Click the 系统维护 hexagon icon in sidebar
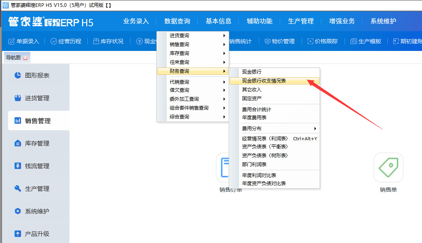The width and height of the screenshot is (422, 243). tap(18, 211)
